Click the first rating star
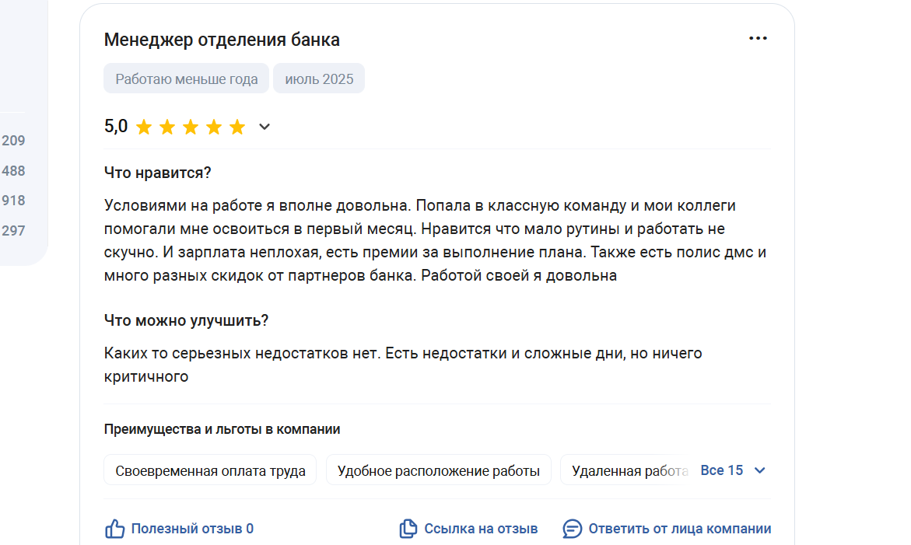 point(144,127)
